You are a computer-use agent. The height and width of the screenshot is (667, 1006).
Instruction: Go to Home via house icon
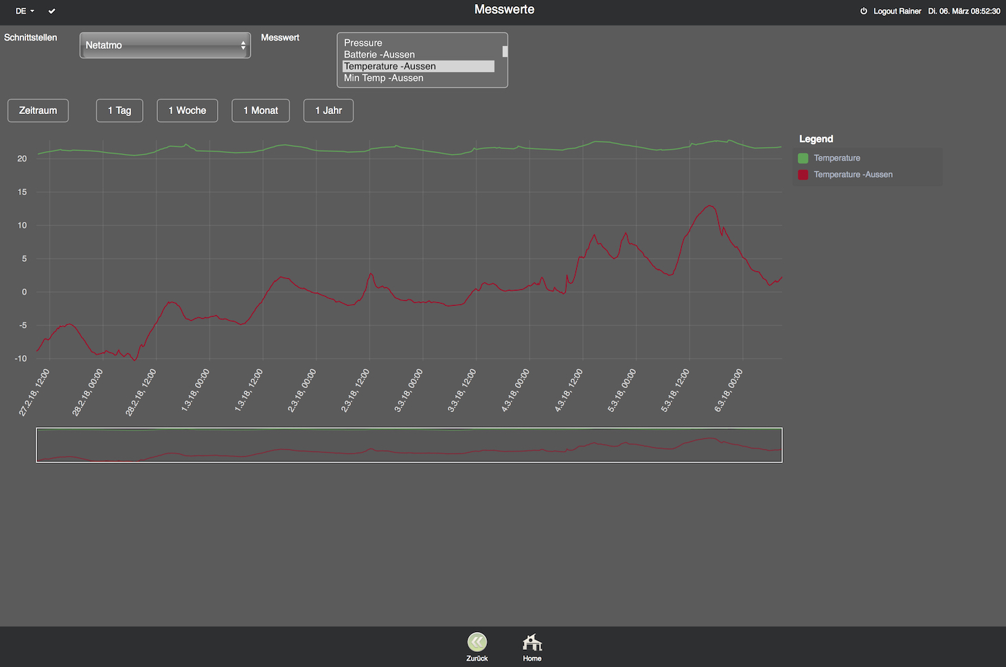click(532, 642)
